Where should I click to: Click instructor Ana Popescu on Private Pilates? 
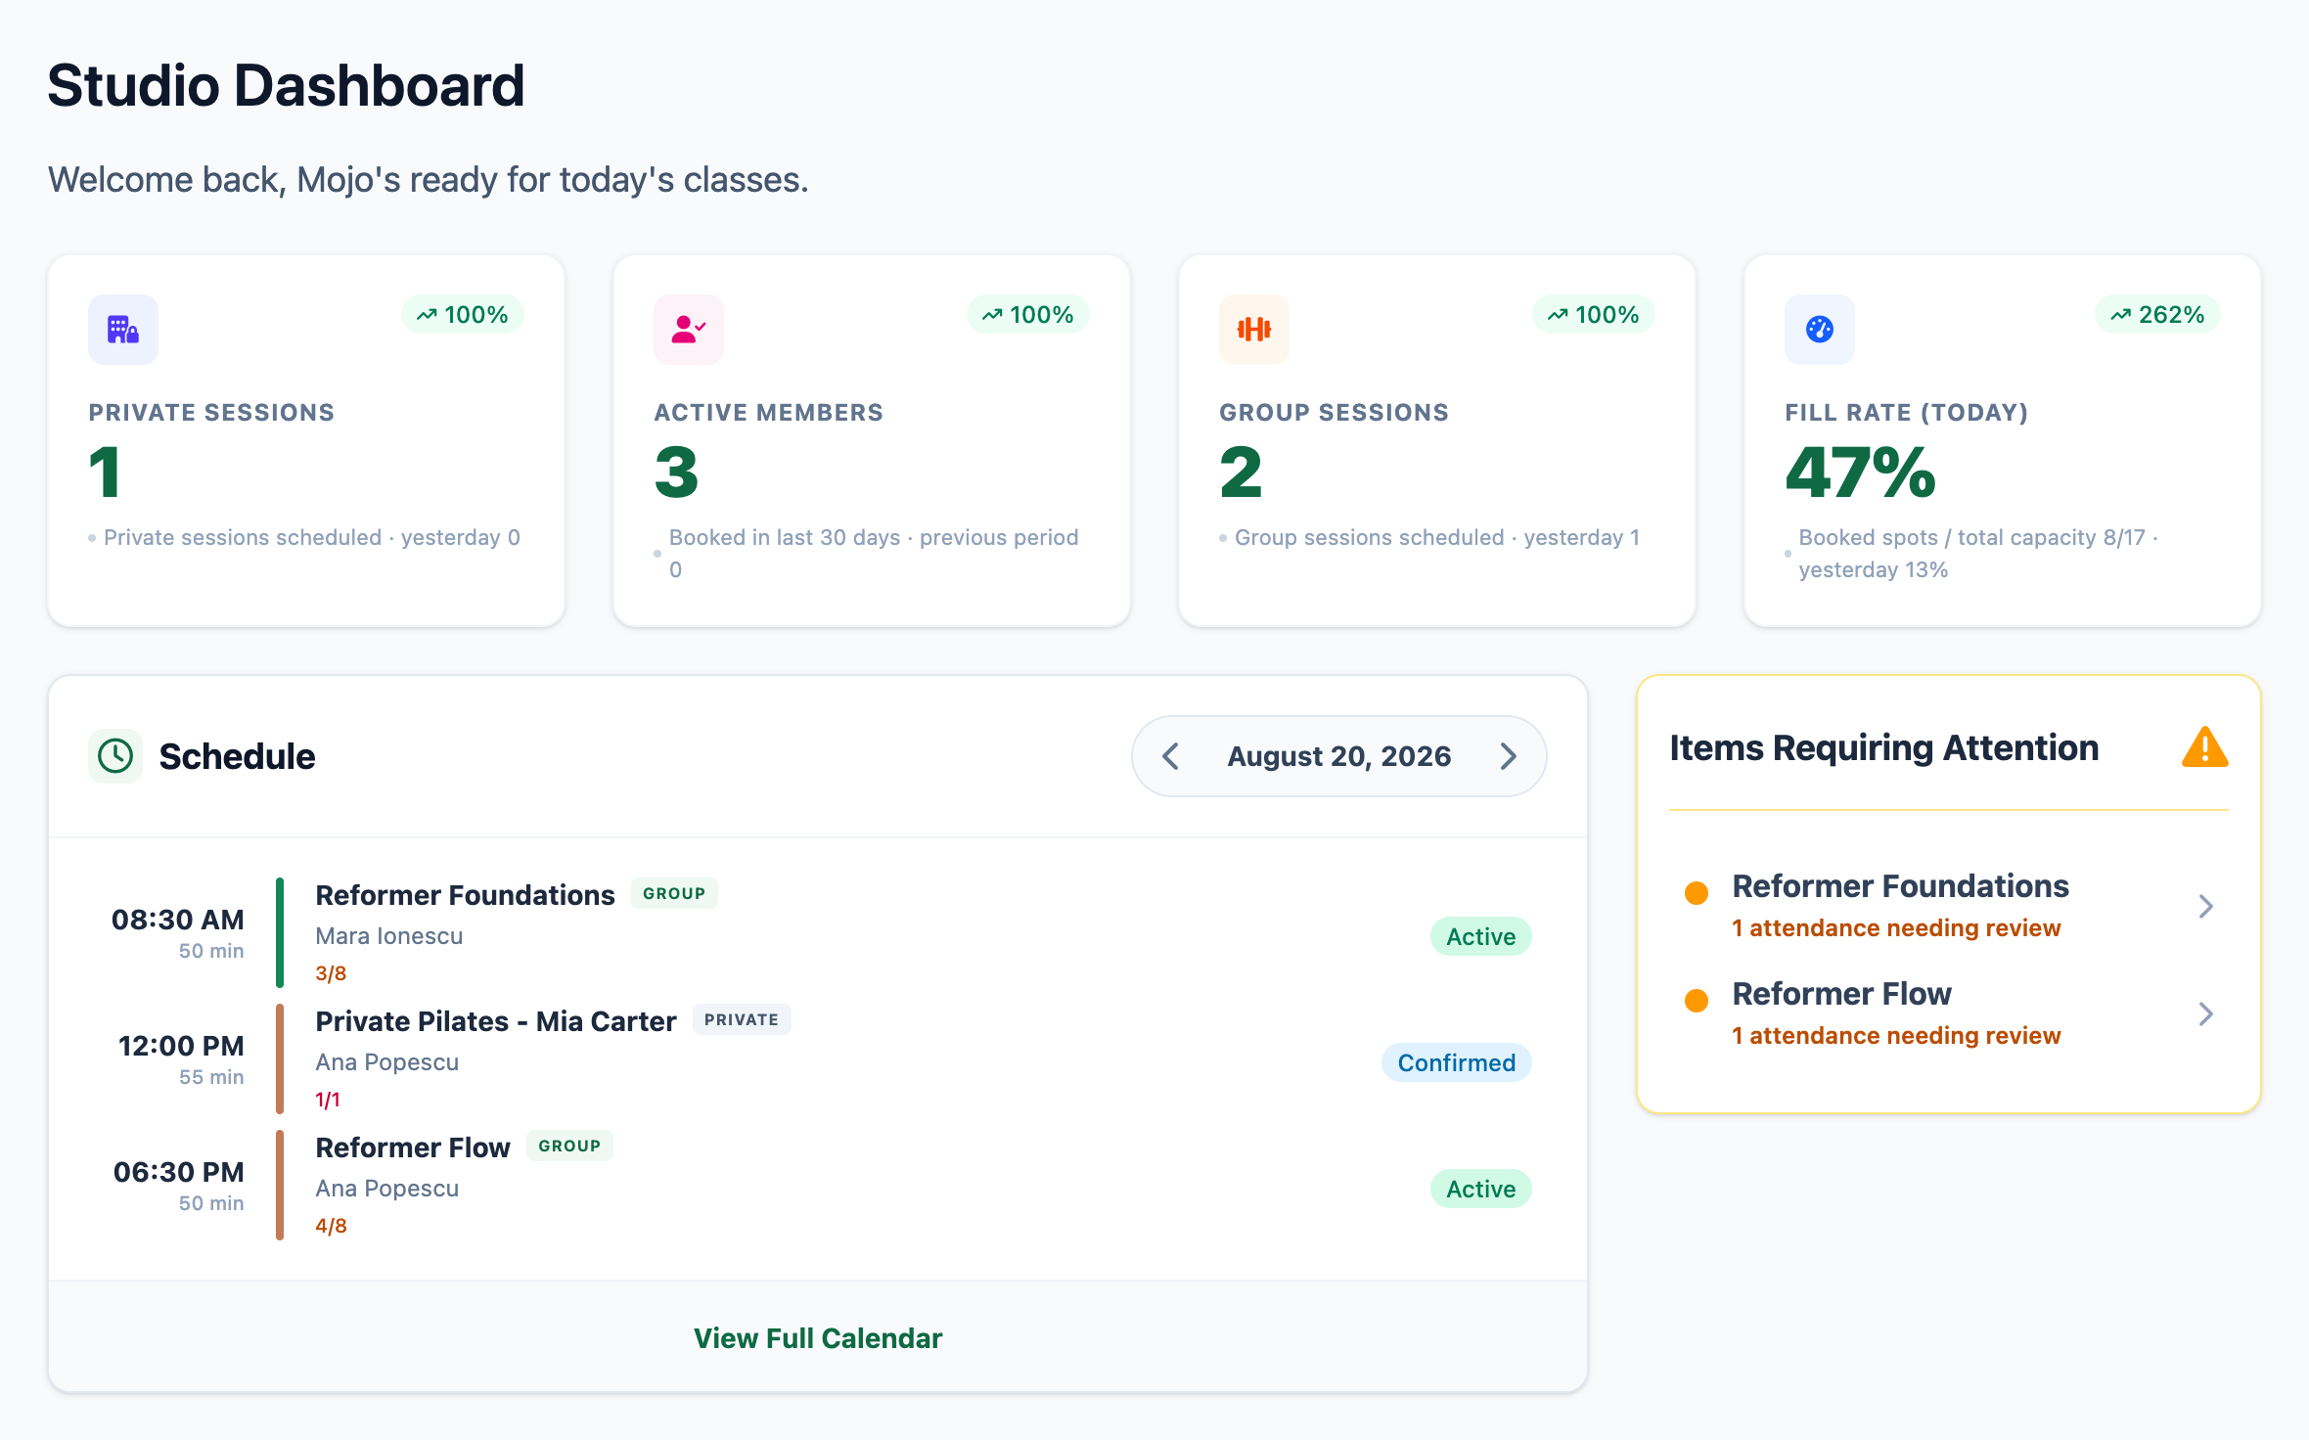coord(387,1062)
